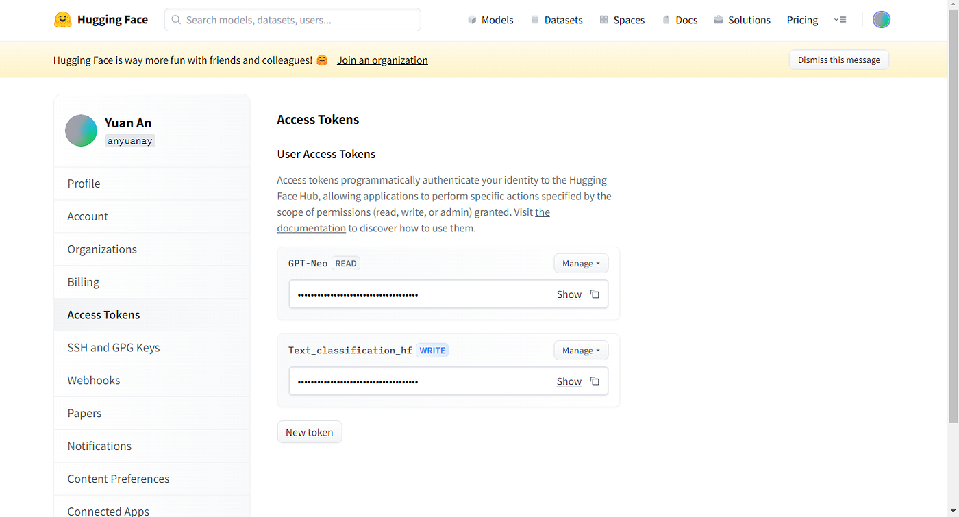959x517 pixels.
Task: Open SSH and GPG Keys settings
Action: pos(113,348)
